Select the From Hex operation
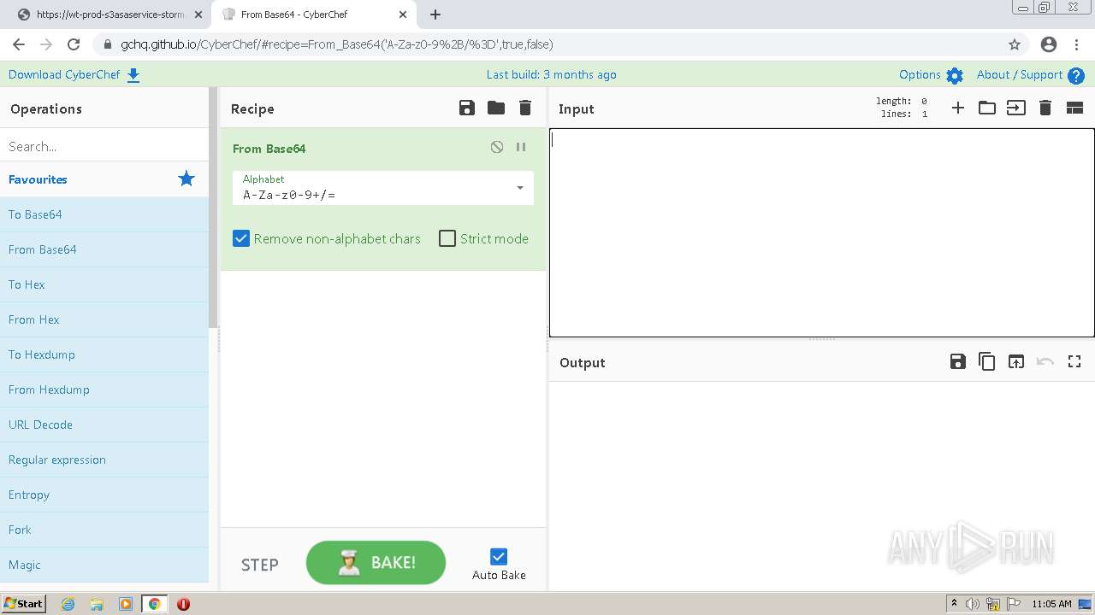The width and height of the screenshot is (1095, 615). [x=104, y=319]
